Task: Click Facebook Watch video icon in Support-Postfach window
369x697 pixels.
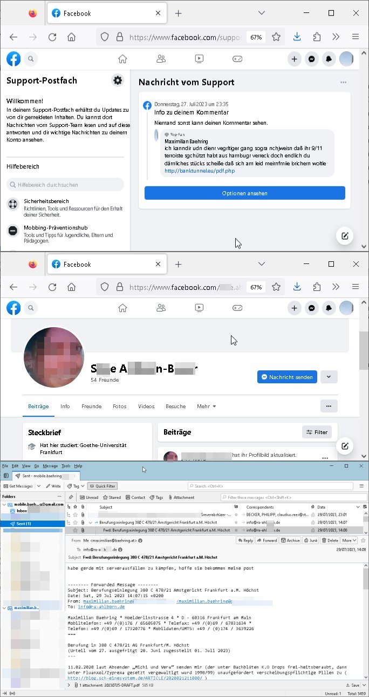Action: (x=199, y=59)
